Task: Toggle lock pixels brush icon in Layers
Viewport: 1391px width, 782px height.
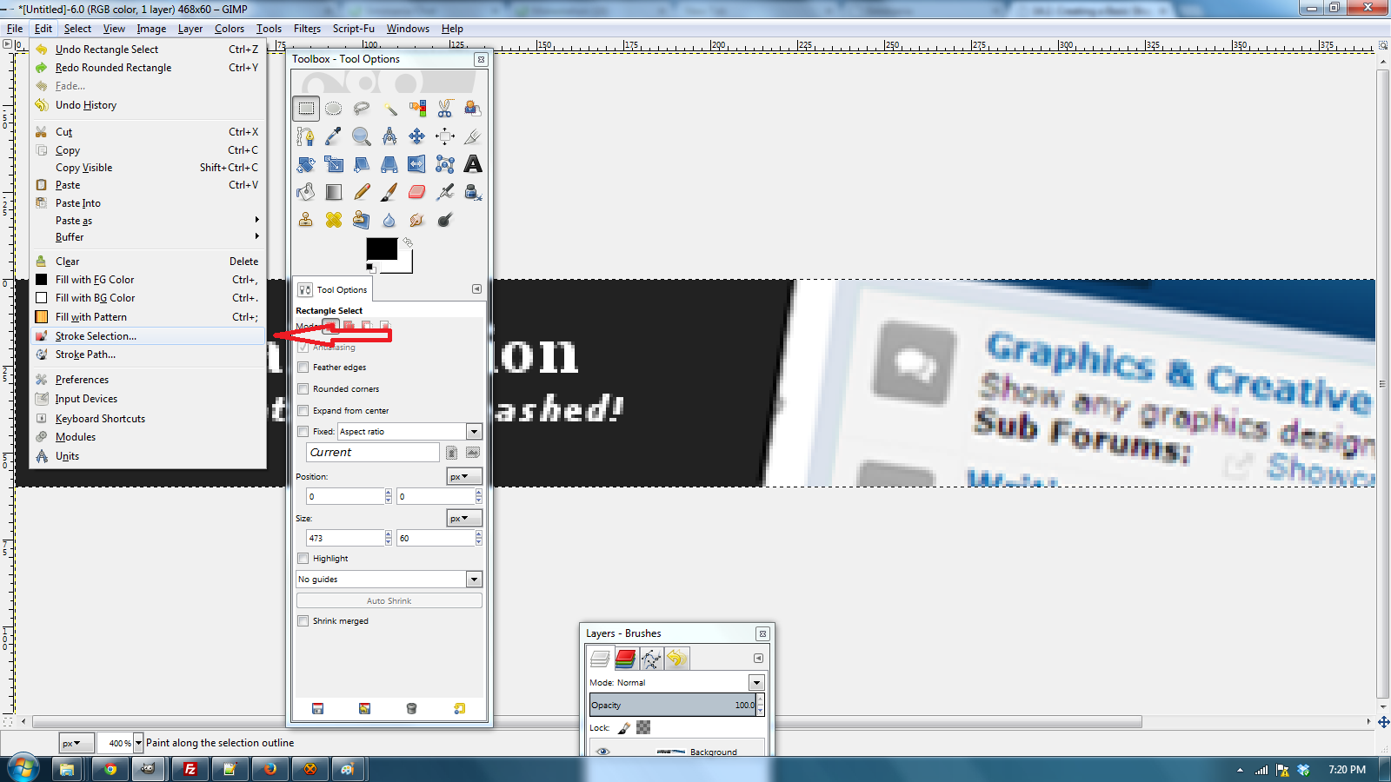Action: pyautogui.click(x=624, y=728)
